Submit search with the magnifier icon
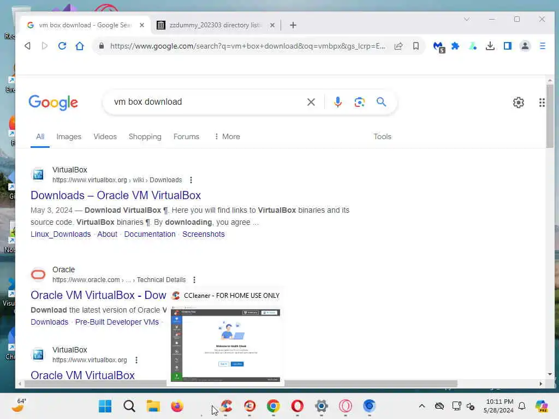Viewport: 559px width, 419px height. pos(382,102)
